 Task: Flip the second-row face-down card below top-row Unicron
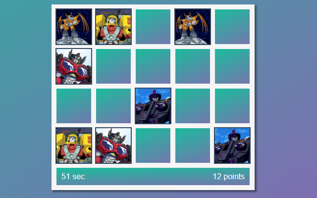point(193,66)
